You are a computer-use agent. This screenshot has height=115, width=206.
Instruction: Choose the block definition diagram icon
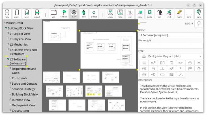tap(162, 63)
